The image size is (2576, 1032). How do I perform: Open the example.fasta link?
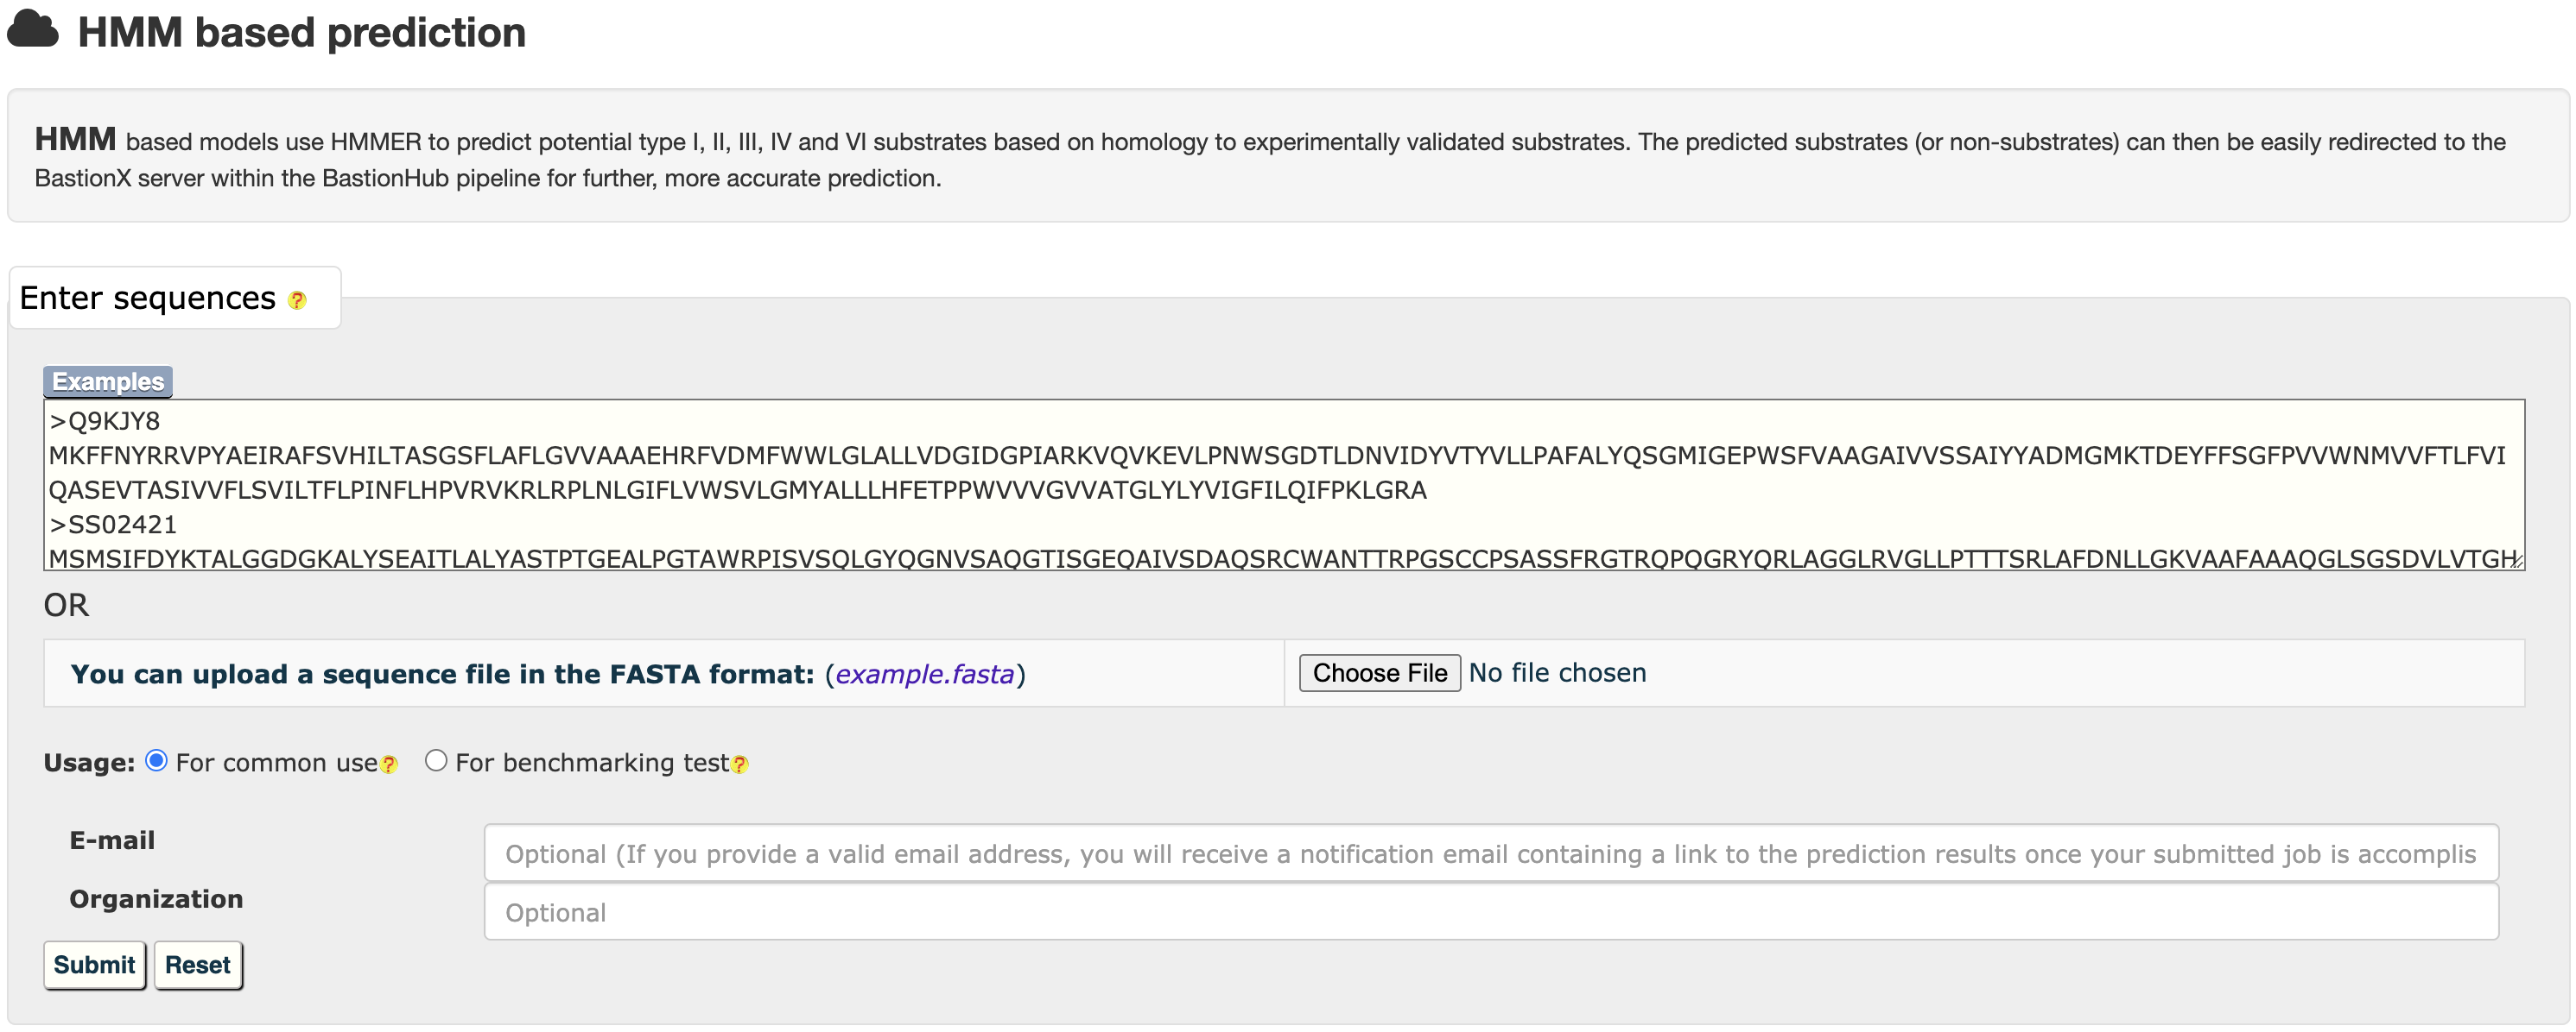tap(924, 675)
